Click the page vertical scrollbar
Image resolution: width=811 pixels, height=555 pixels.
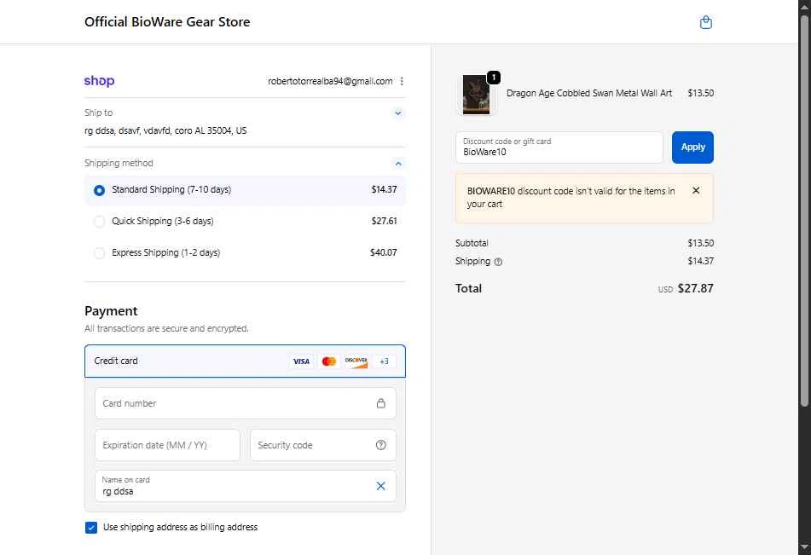coord(804,212)
